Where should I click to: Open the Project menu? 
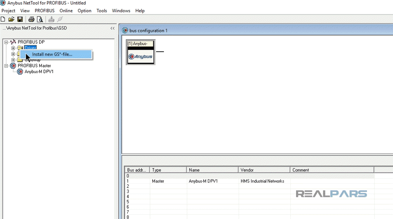[x=8, y=11]
